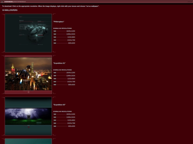Download Expedition 01 at 1280x1024 resolution
Viewport: 193px width, 144px height.
tap(71, 76)
